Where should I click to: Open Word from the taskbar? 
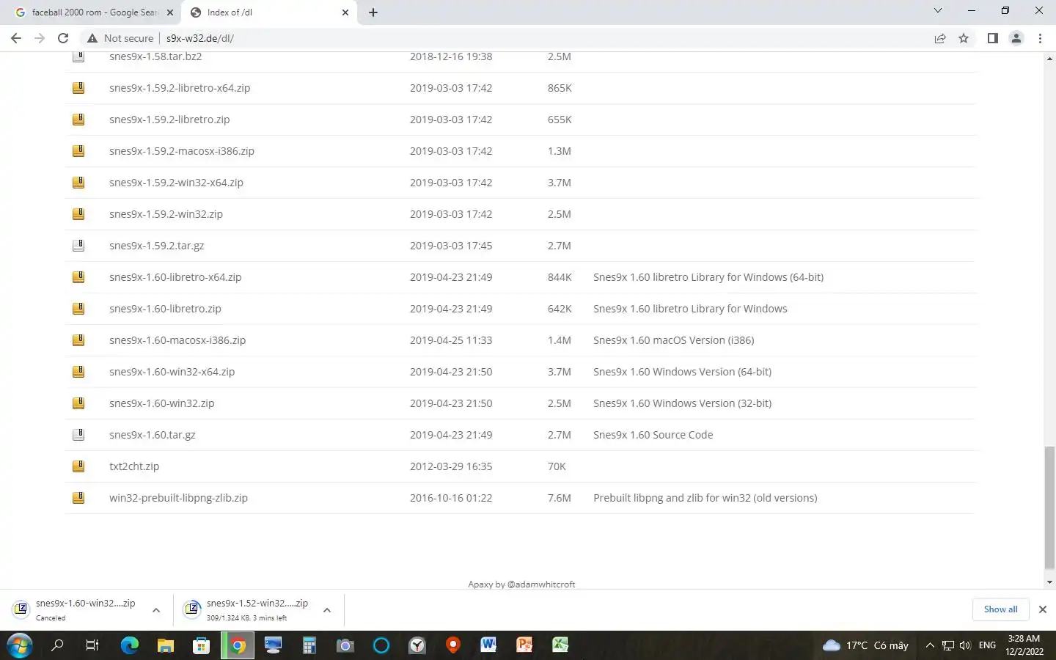[488, 645]
